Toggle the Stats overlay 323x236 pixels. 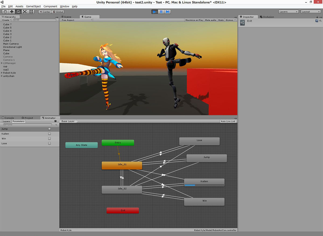click(221, 20)
